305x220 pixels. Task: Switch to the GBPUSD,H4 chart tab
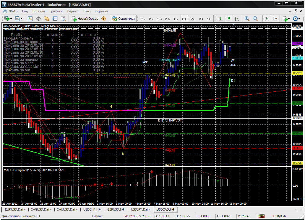pyautogui.click(x=116, y=209)
